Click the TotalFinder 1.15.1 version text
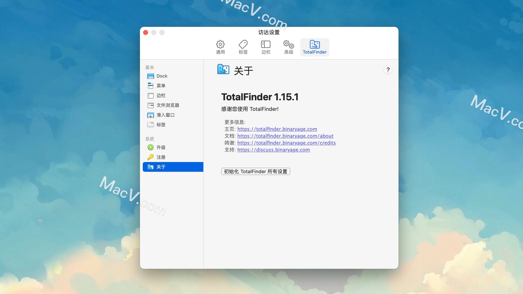523x294 pixels. (x=260, y=97)
